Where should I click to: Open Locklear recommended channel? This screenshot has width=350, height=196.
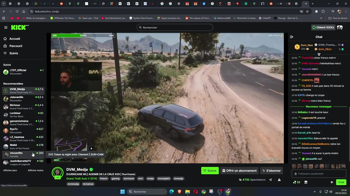(23, 115)
